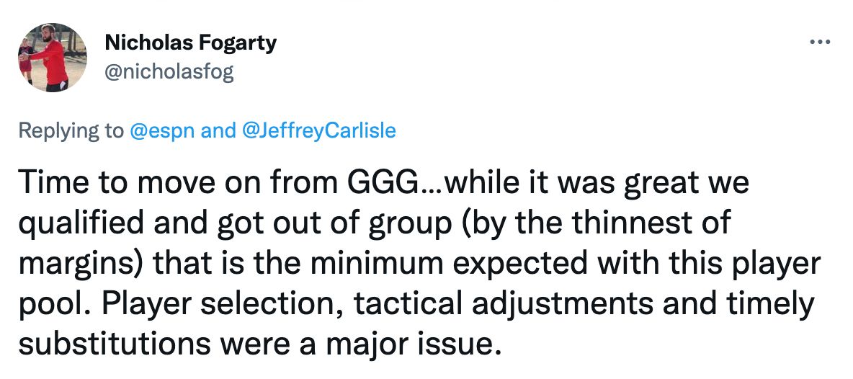
Task: Click the @nicholasfog handle
Action: point(169,71)
